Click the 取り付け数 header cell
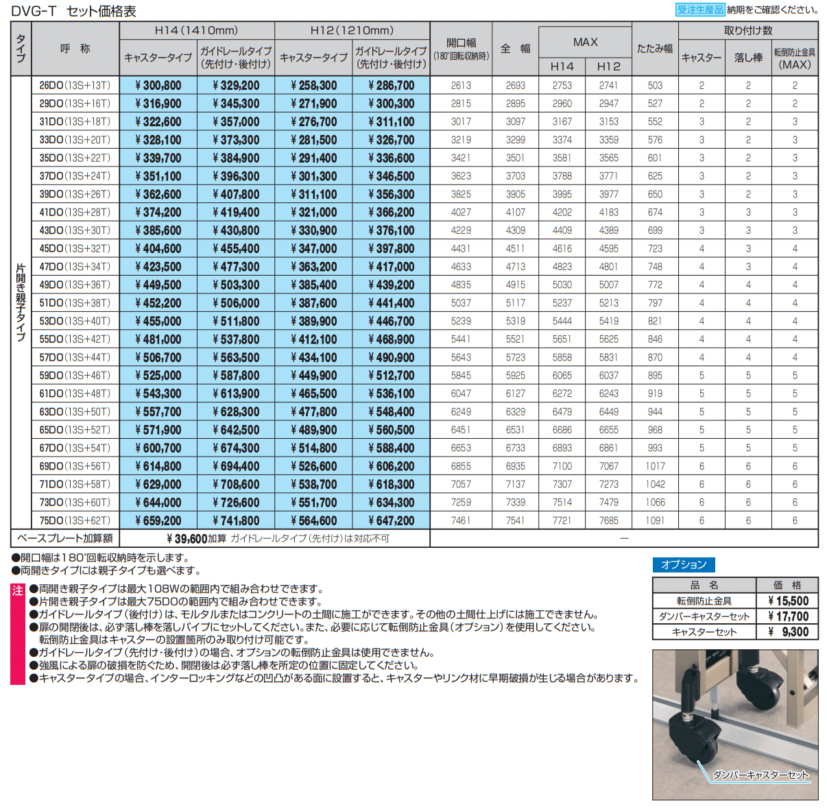This screenshot has width=827, height=809. 748,30
